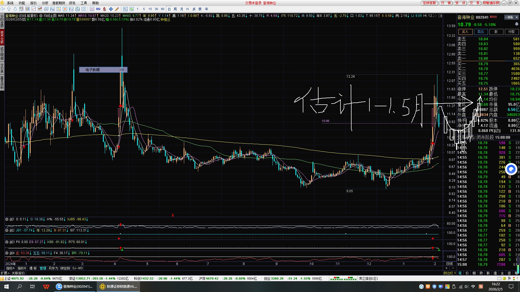This screenshot has width=520, height=292.
Task: Click the floating blue circle assistant icon
Action: (x=511, y=169)
